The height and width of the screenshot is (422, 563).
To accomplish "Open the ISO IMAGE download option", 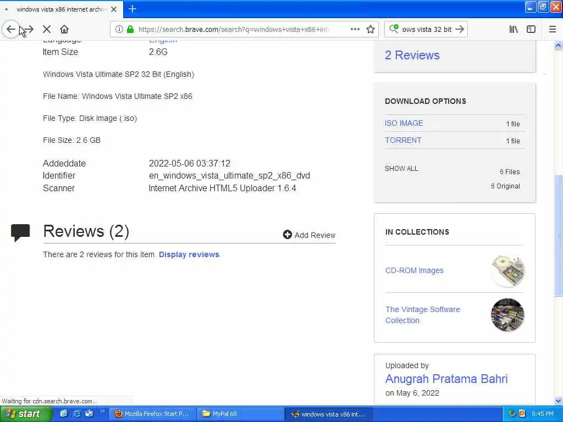I will (x=404, y=123).
